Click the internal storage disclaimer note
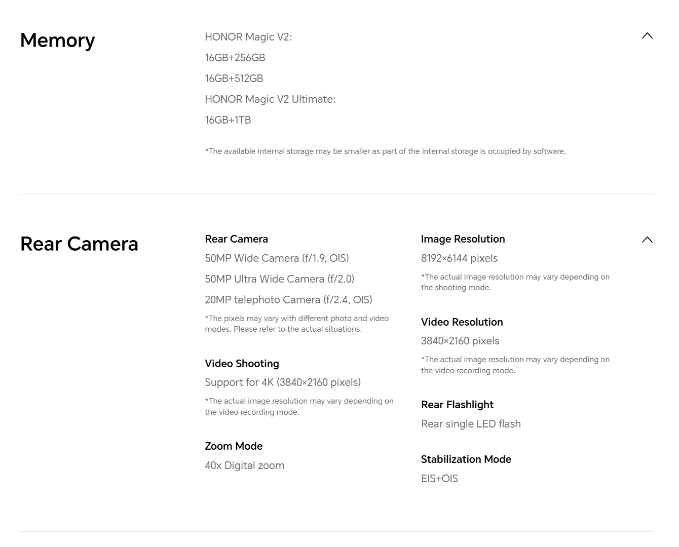The image size is (679, 547). 385,151
